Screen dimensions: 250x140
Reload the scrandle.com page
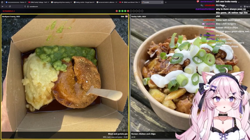[10, 6]
